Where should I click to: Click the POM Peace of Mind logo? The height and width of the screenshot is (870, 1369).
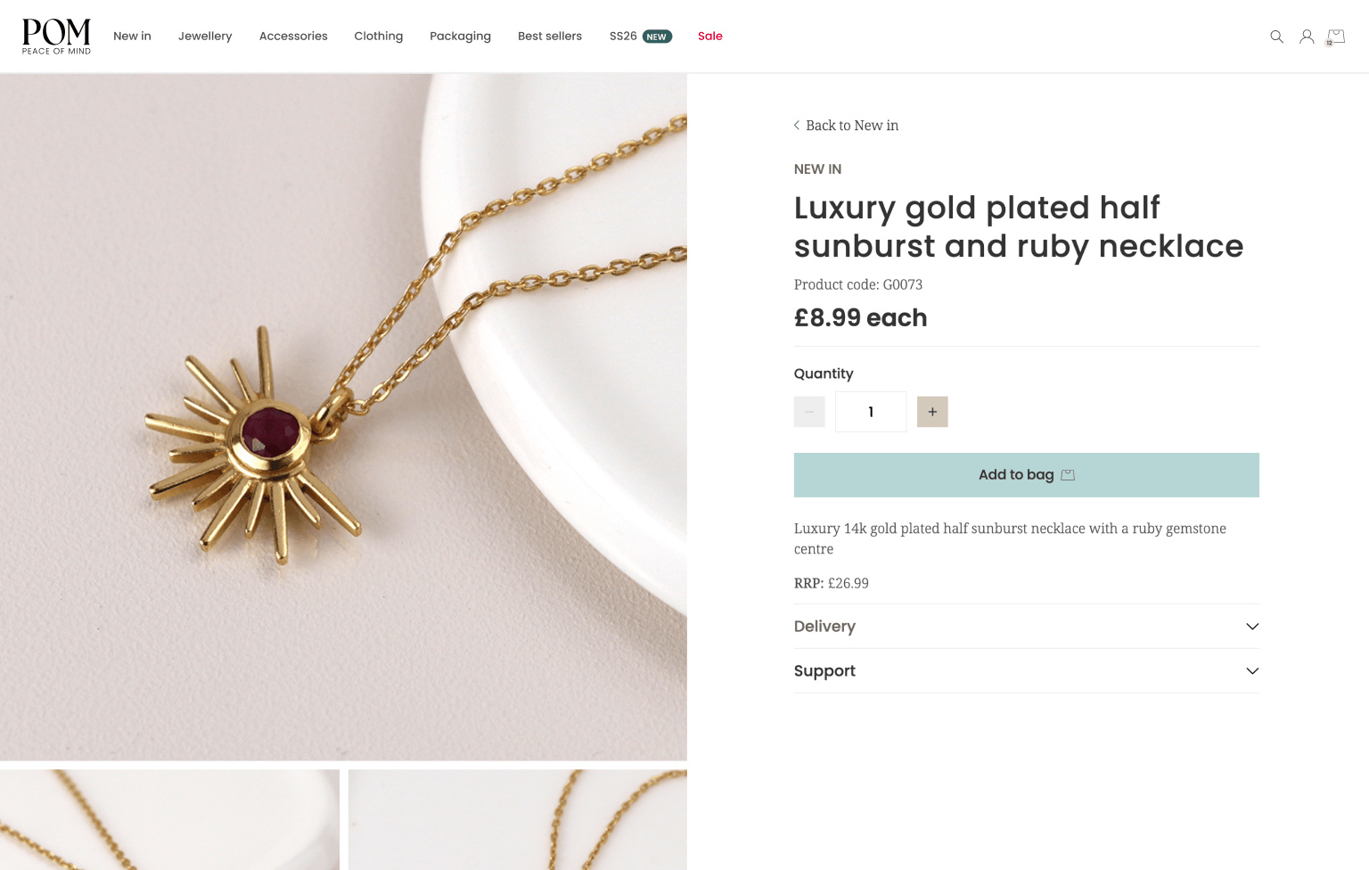(56, 37)
